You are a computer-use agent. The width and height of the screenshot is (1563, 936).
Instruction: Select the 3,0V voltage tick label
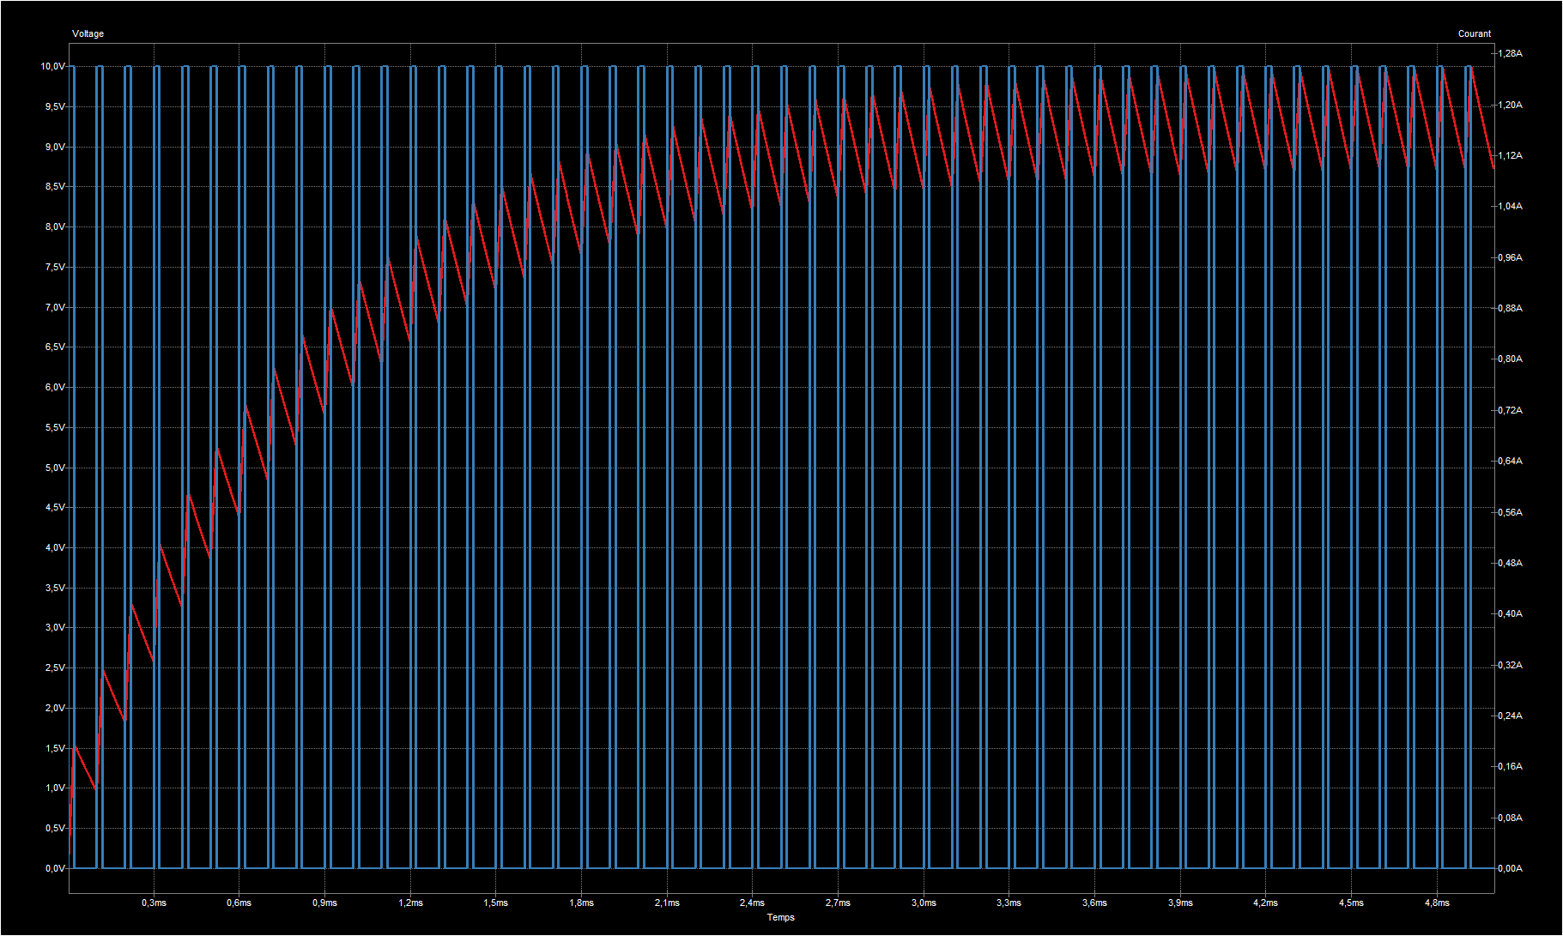55,627
